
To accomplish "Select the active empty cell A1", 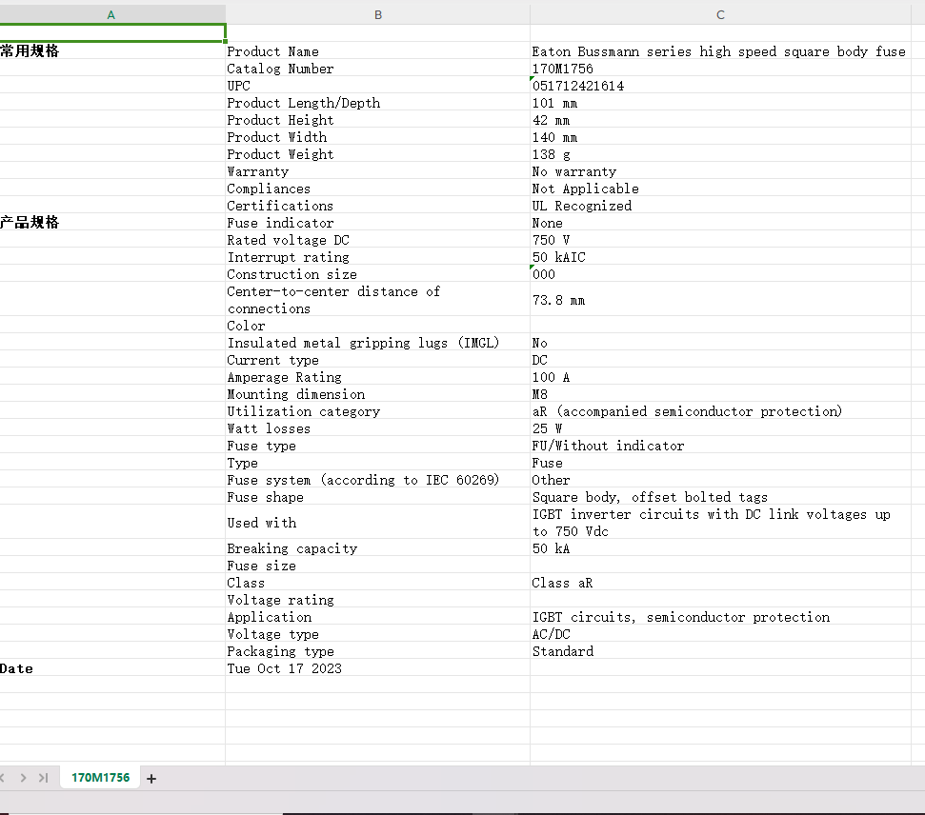I will click(x=112, y=33).
